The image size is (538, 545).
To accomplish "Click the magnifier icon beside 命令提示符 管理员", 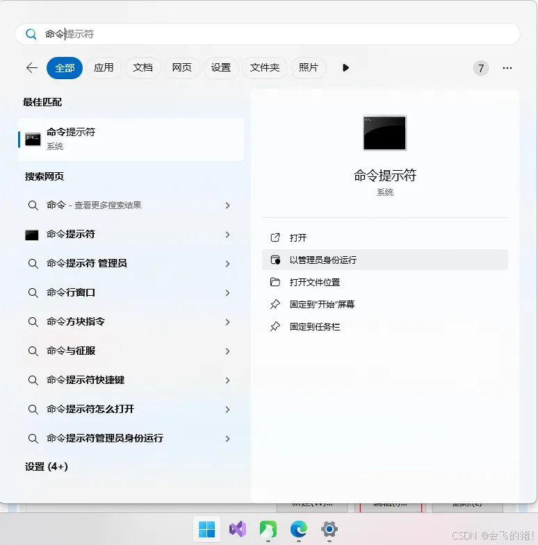I will tap(33, 264).
